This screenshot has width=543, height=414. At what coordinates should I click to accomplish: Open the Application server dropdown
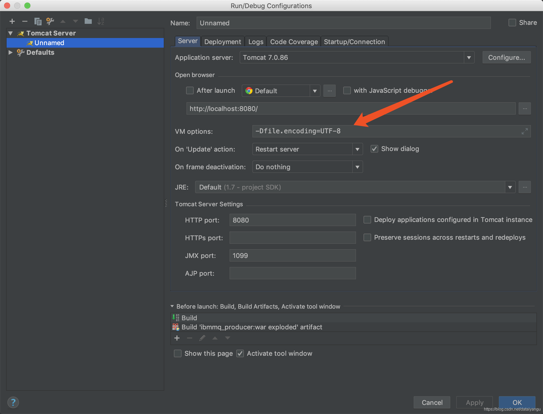469,58
